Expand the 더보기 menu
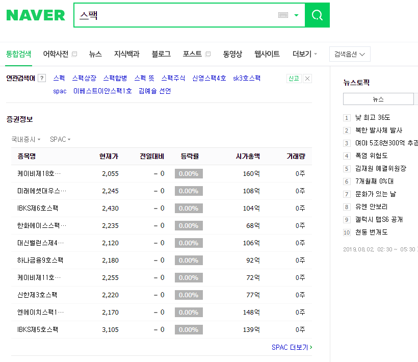 point(305,54)
